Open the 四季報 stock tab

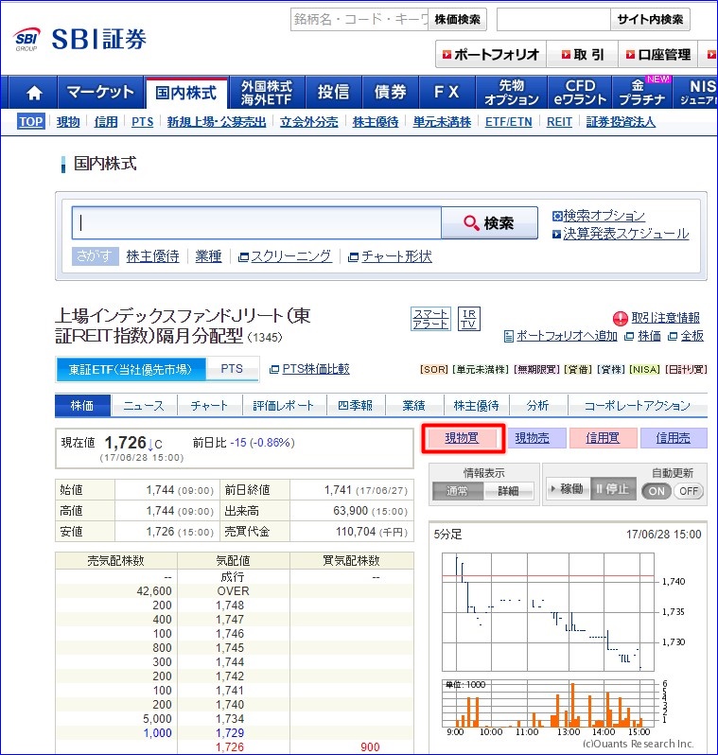coord(356,406)
